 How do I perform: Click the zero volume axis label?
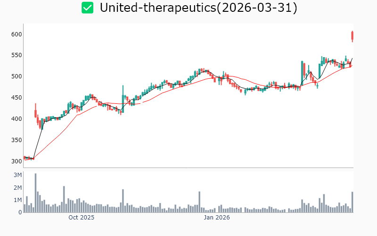coord(20,212)
